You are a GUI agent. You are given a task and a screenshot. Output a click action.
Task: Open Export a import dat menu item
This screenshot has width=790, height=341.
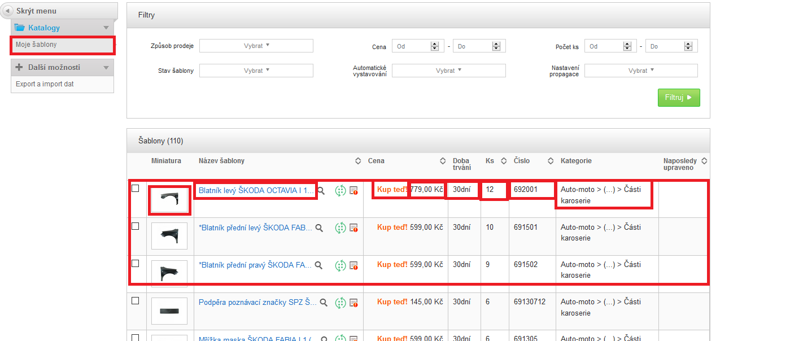coord(45,84)
